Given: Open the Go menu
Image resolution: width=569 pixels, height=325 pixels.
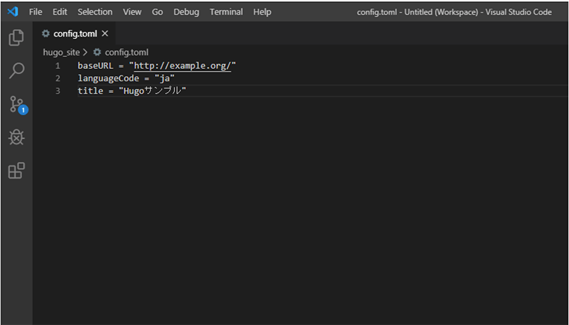Looking at the screenshot, I should click(157, 12).
